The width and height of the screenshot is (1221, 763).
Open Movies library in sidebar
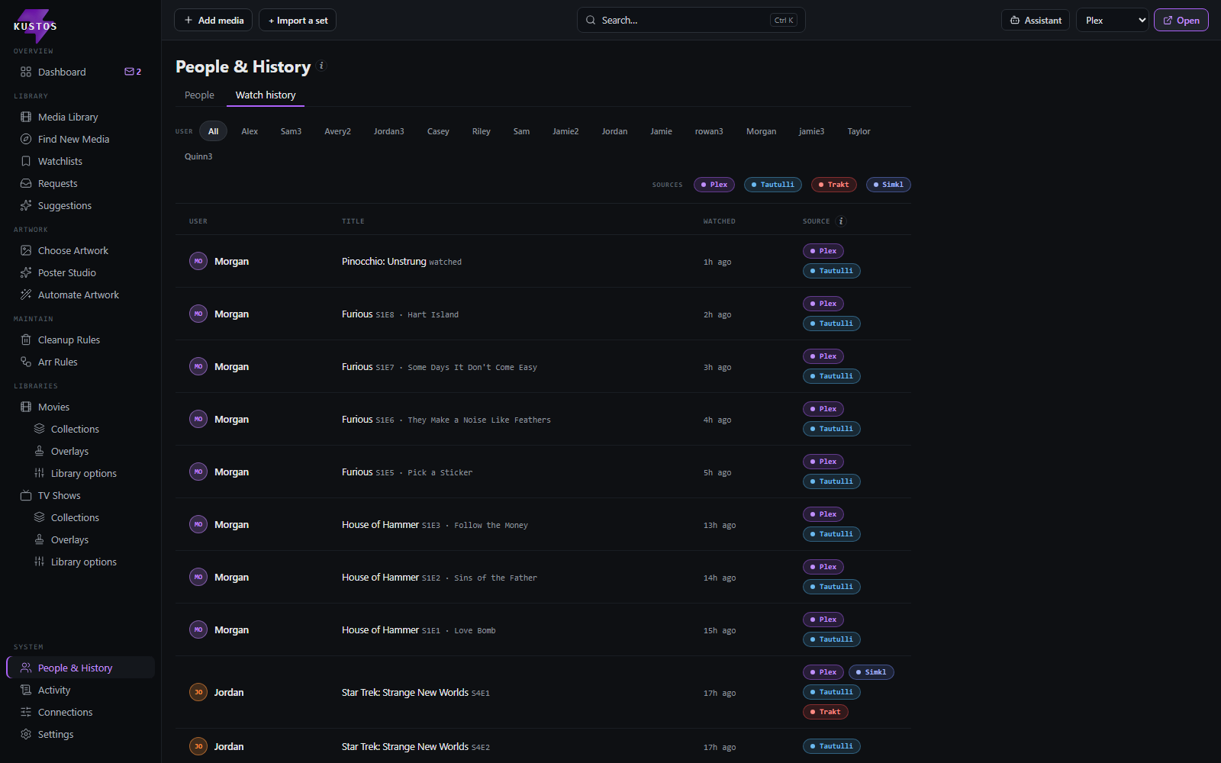53,407
